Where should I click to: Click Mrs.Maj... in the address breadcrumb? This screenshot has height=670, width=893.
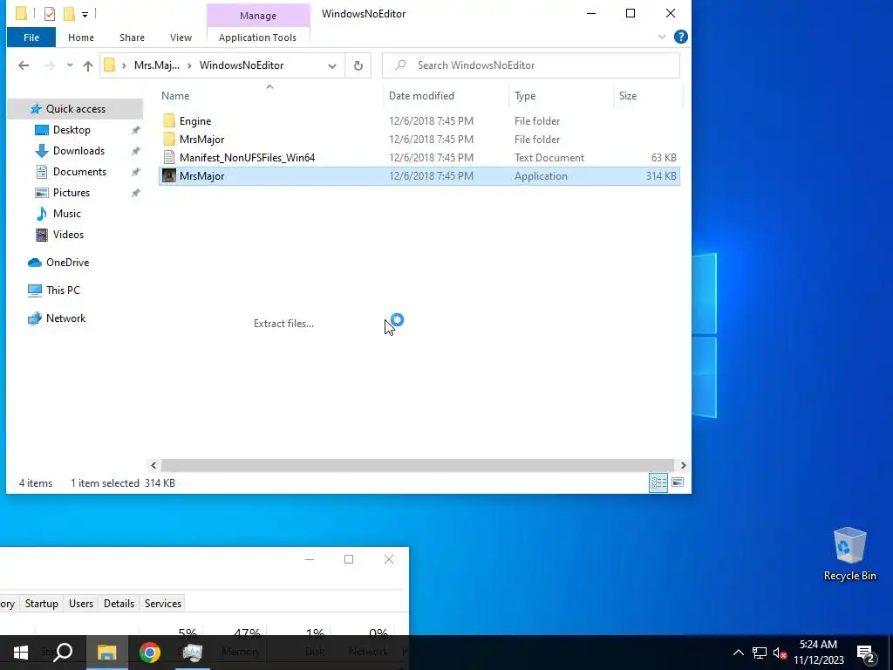157,65
